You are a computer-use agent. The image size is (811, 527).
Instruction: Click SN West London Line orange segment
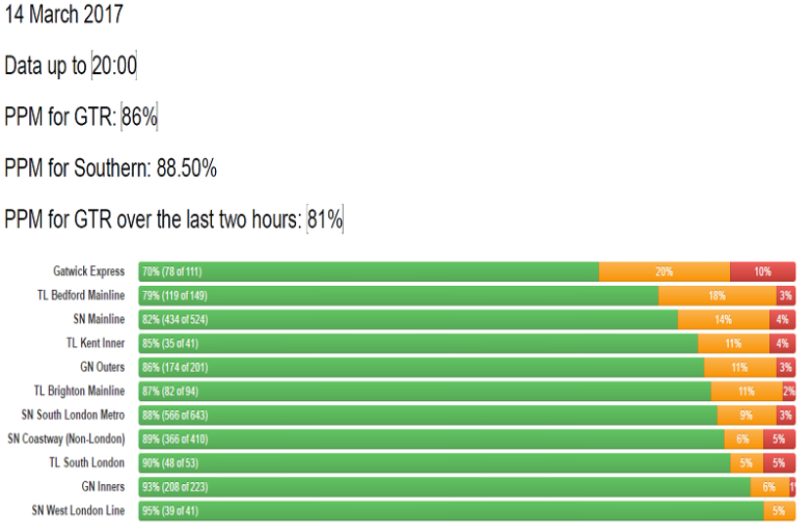[779, 511]
